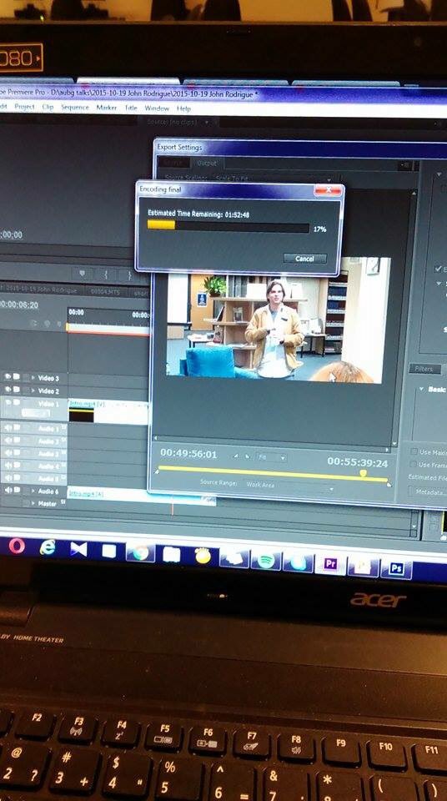Switch to the Filters tab
The image size is (447, 801).
(x=424, y=369)
